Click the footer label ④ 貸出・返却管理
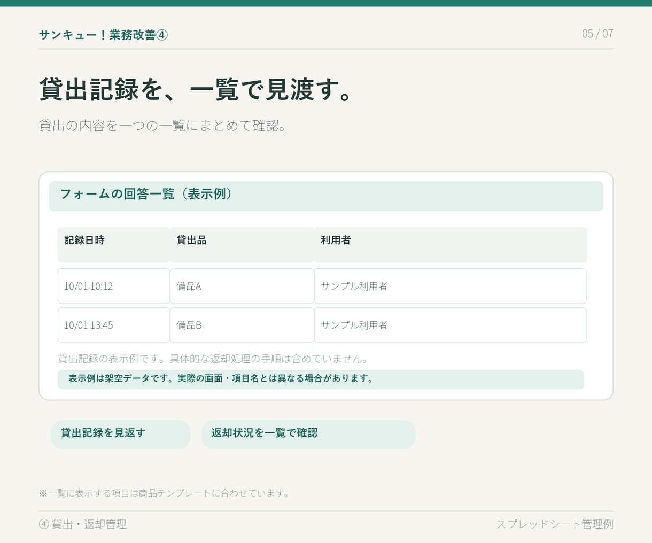Viewport: 652px width, 543px height. [x=83, y=524]
